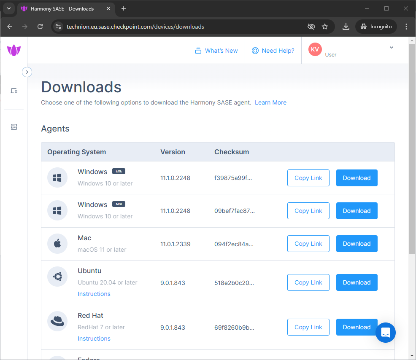Viewport: 416px width, 360px height.
Task: Reload the page with refresh icon
Action: tap(40, 27)
